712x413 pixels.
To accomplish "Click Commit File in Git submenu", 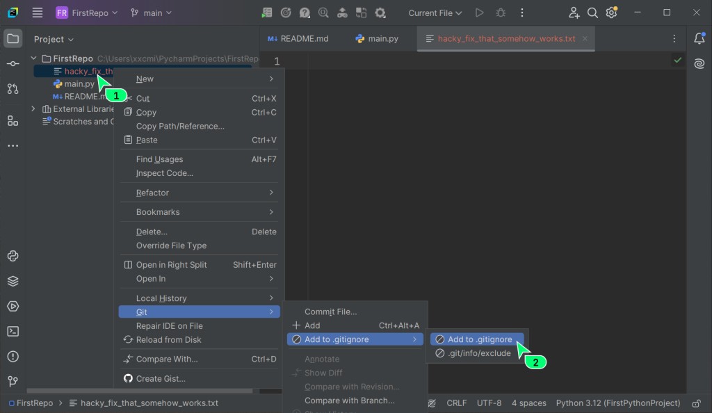I will (330, 311).
